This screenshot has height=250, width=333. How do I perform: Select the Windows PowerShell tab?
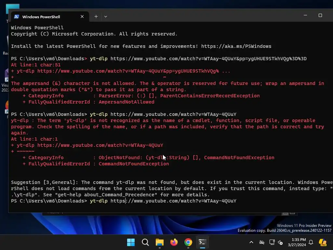click(50, 17)
